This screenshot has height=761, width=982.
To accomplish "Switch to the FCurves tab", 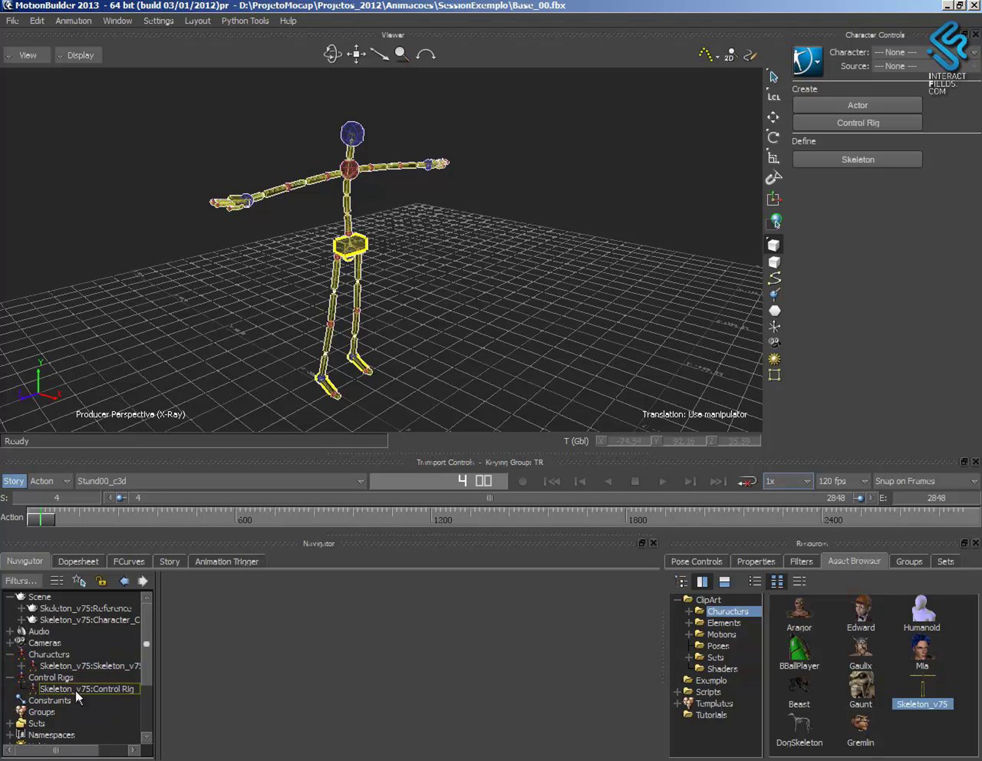I will [128, 561].
